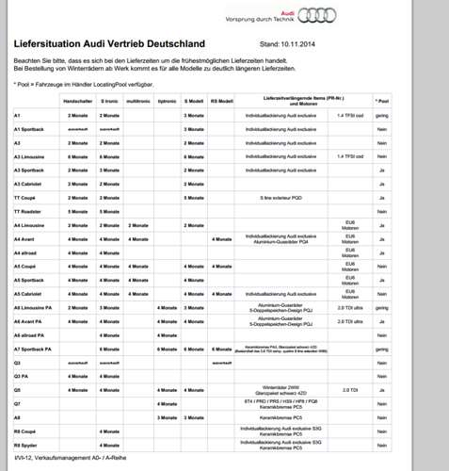The image size is (449, 471).
Task: Click 'Ja' Pool value in the Q5 row
Action: (x=382, y=390)
